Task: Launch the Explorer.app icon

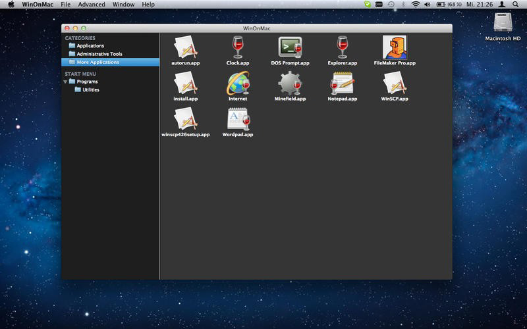Action: point(342,47)
